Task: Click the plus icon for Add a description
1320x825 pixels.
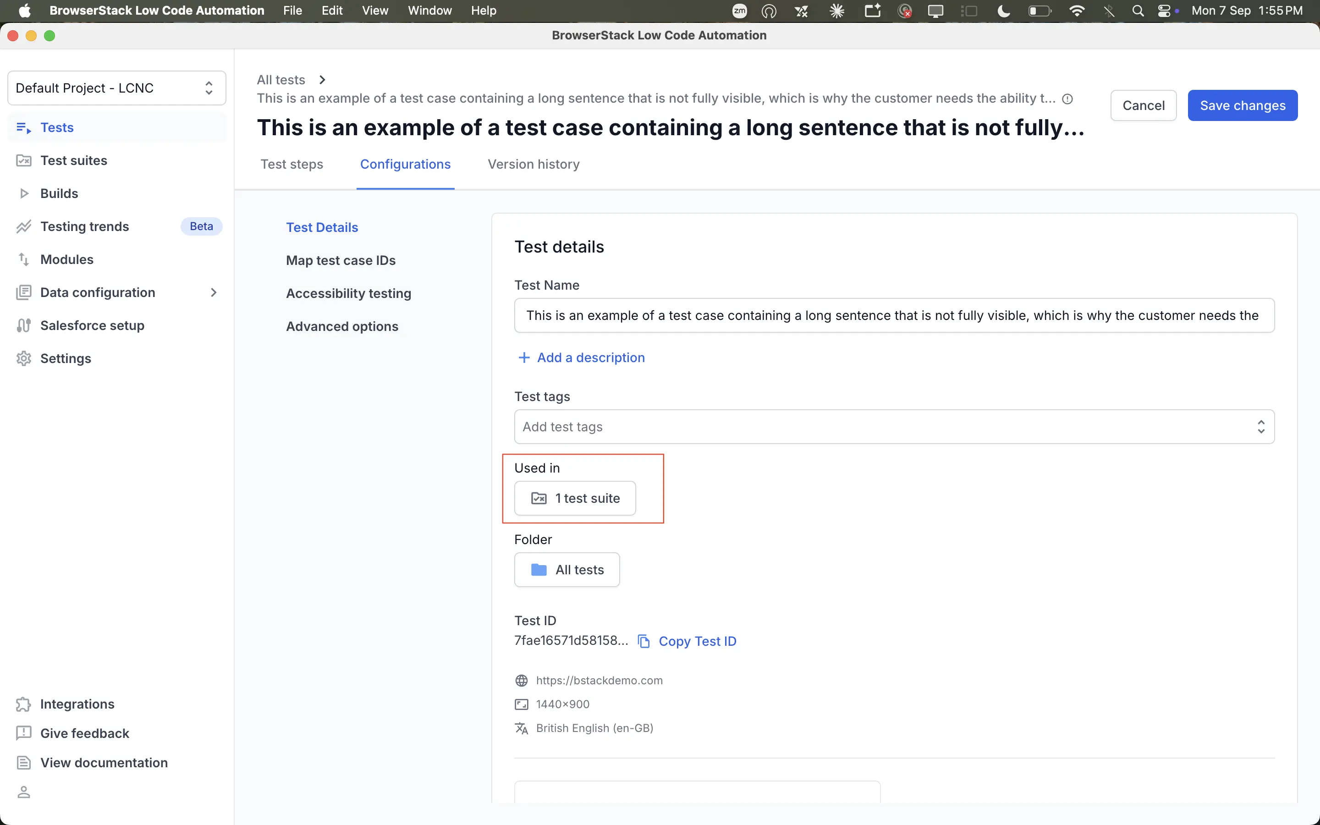Action: (x=523, y=357)
